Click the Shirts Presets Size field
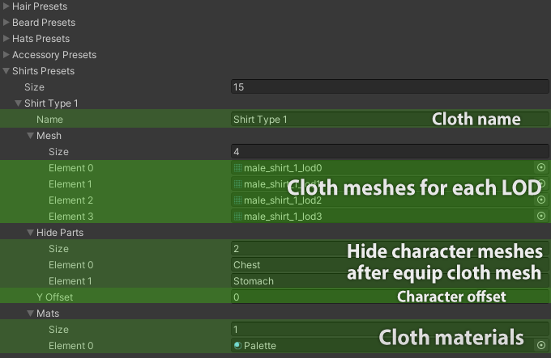 (389, 86)
